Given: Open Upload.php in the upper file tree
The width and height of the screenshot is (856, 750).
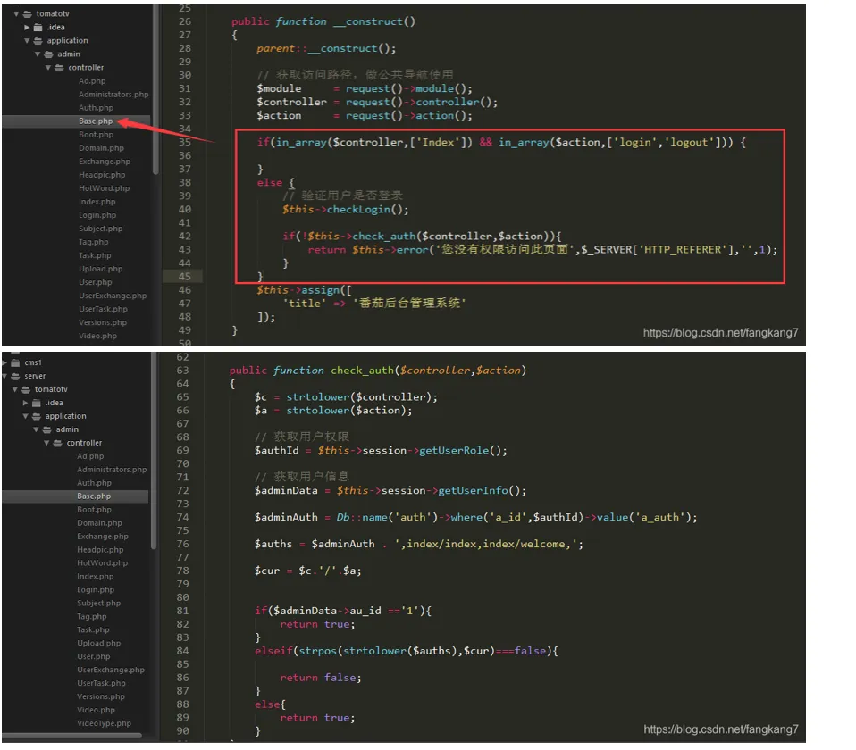Looking at the screenshot, I should tap(100, 269).
